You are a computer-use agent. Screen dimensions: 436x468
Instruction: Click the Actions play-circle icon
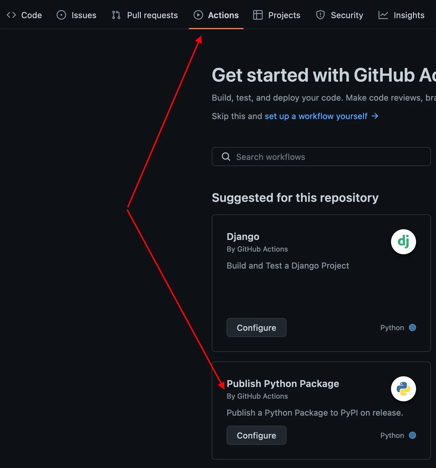198,15
